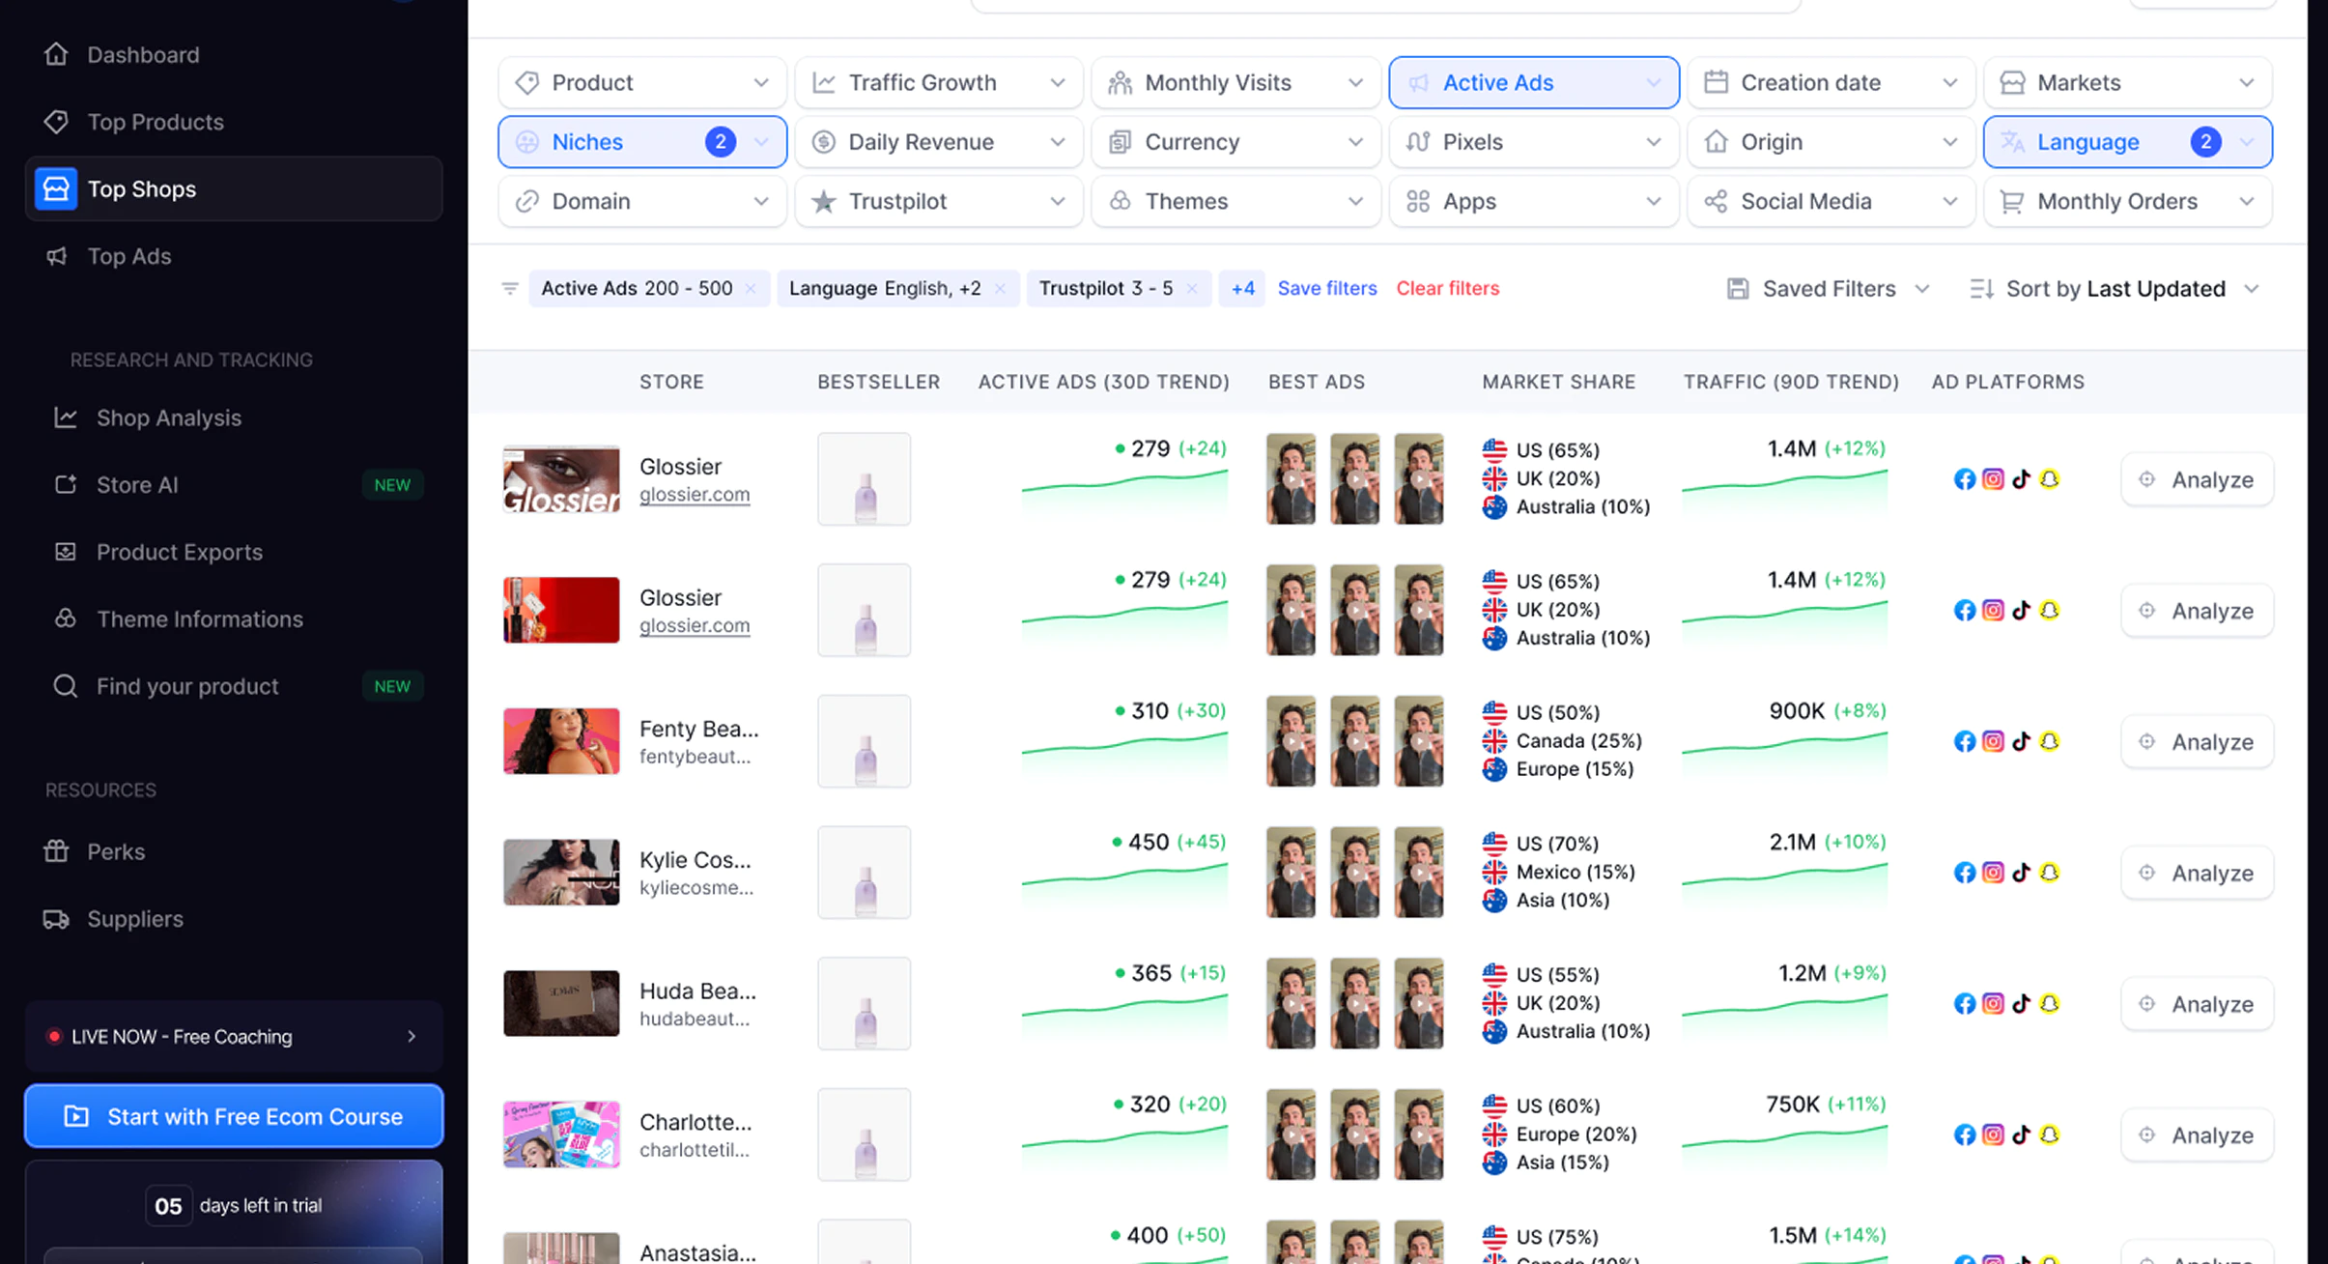2328x1264 pixels.
Task: Click Analyze for Charlotte Tilbury store
Action: [x=2197, y=1135]
